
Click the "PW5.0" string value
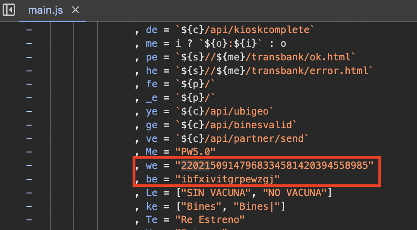195,152
